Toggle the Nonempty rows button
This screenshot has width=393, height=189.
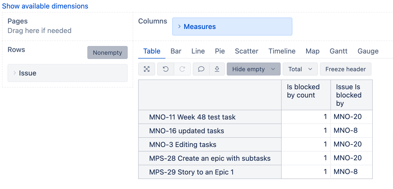[x=107, y=52]
